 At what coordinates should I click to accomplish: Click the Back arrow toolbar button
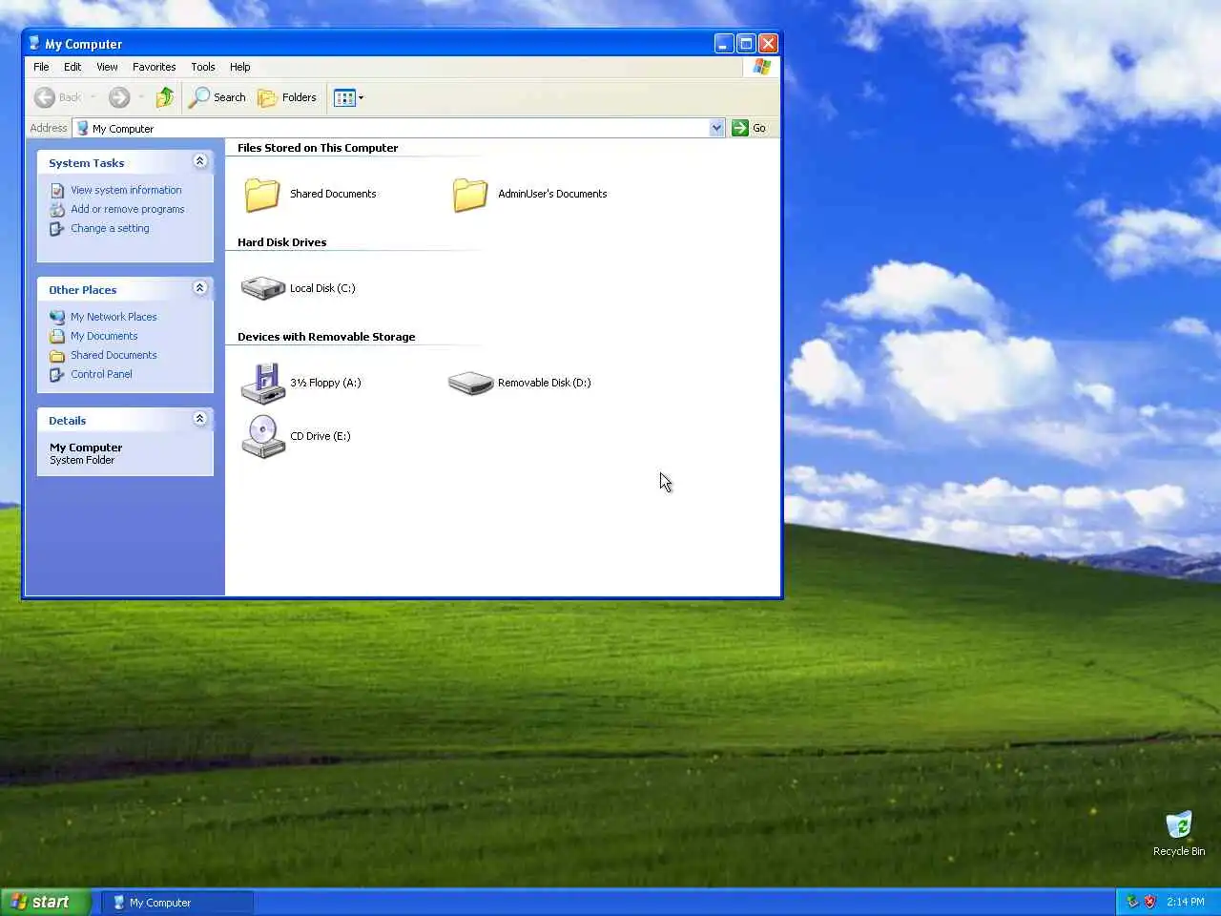click(57, 97)
